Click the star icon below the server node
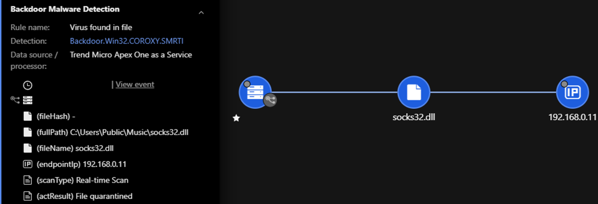This screenshot has width=598, height=204. [x=236, y=119]
